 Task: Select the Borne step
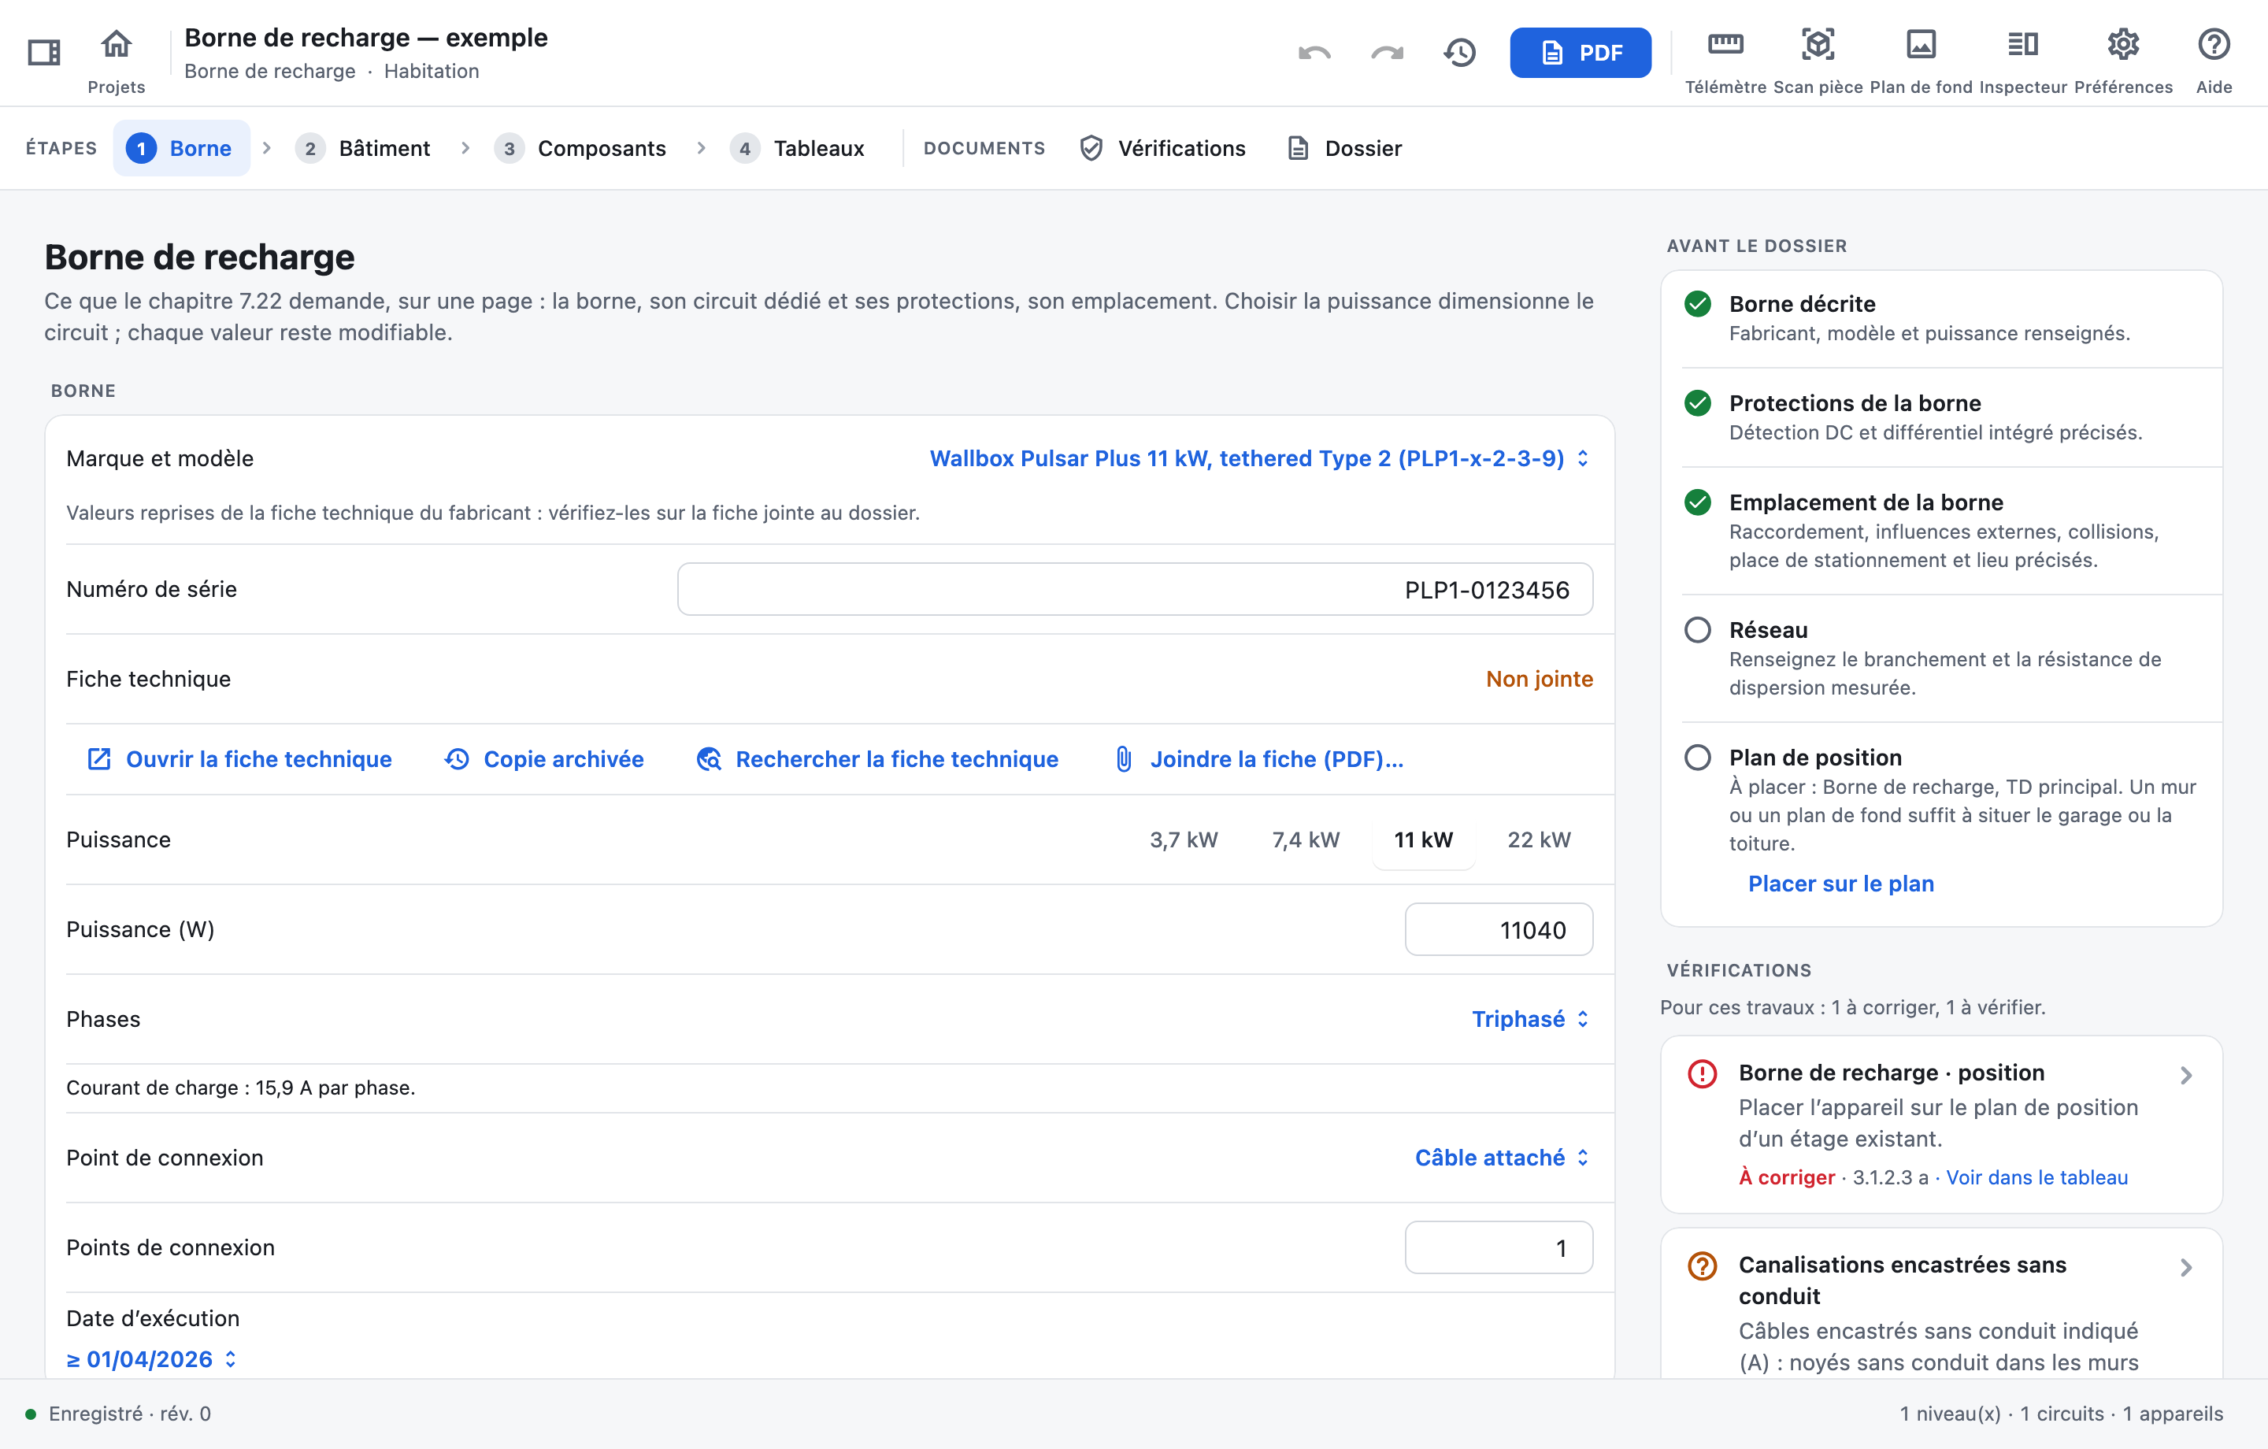point(182,148)
